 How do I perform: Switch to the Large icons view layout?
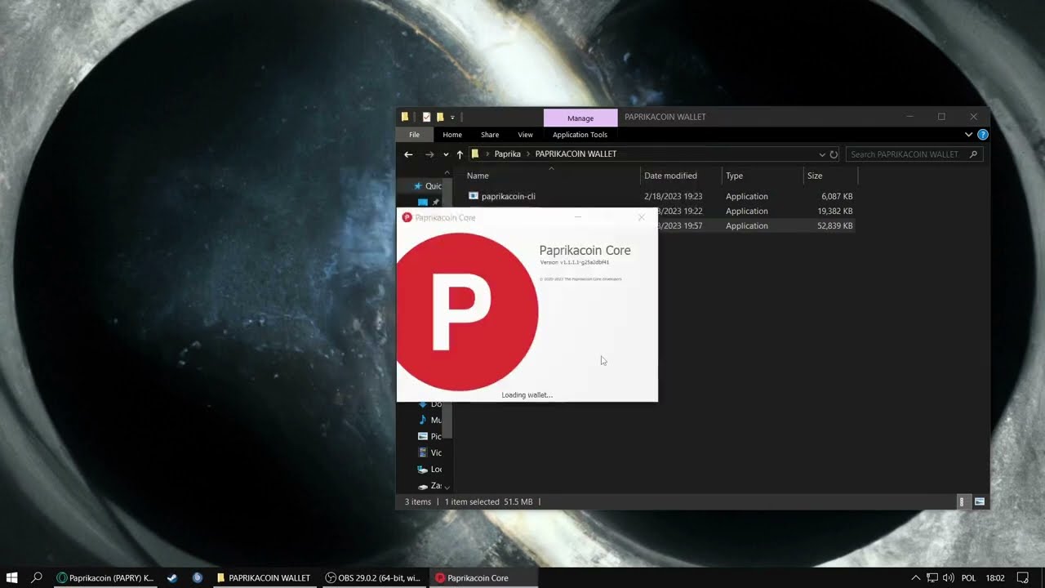click(979, 501)
